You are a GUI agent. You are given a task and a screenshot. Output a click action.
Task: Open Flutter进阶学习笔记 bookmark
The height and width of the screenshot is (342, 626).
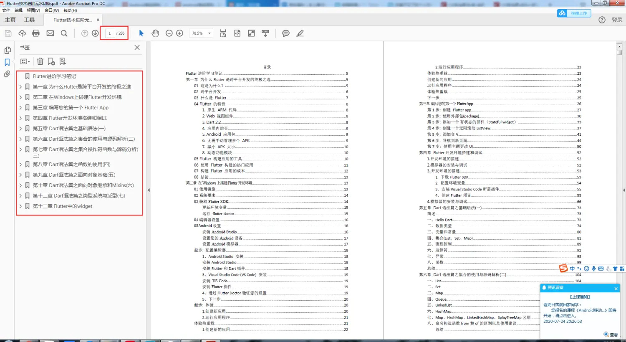54,76
